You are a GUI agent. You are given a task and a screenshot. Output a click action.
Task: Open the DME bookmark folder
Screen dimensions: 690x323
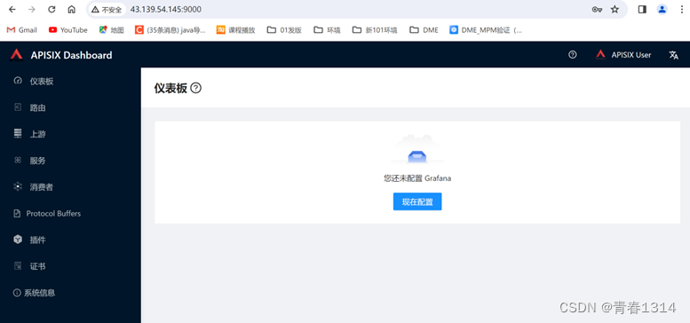point(424,30)
